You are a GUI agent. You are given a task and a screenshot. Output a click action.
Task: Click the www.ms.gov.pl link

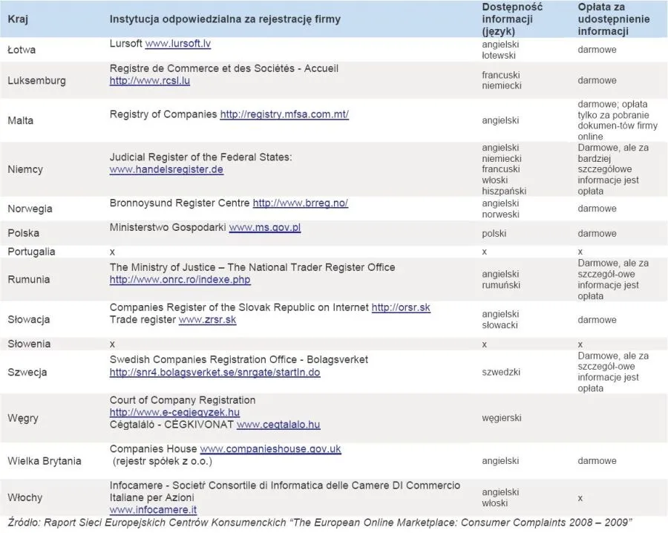tap(264, 228)
